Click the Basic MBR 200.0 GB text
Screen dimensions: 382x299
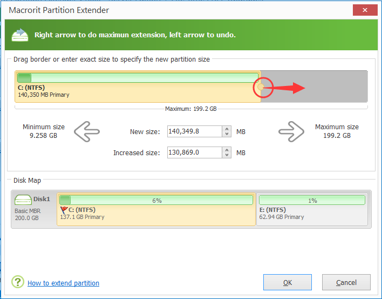28,214
